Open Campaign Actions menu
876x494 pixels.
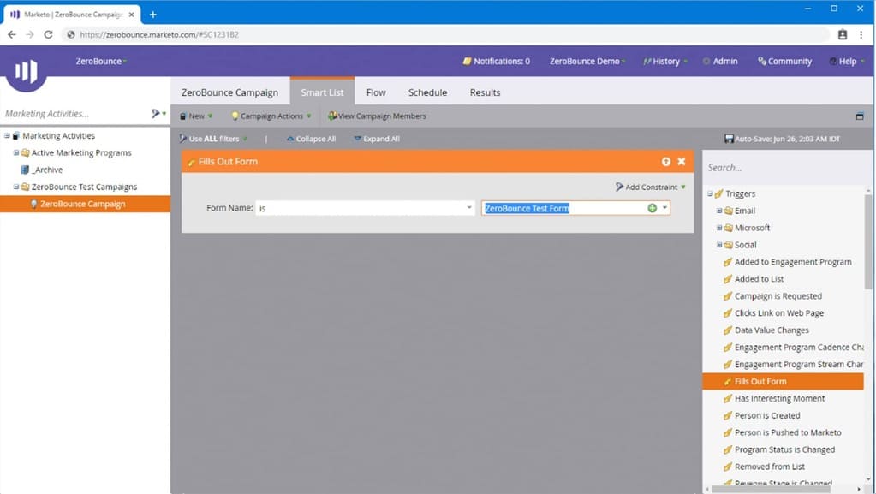271,116
